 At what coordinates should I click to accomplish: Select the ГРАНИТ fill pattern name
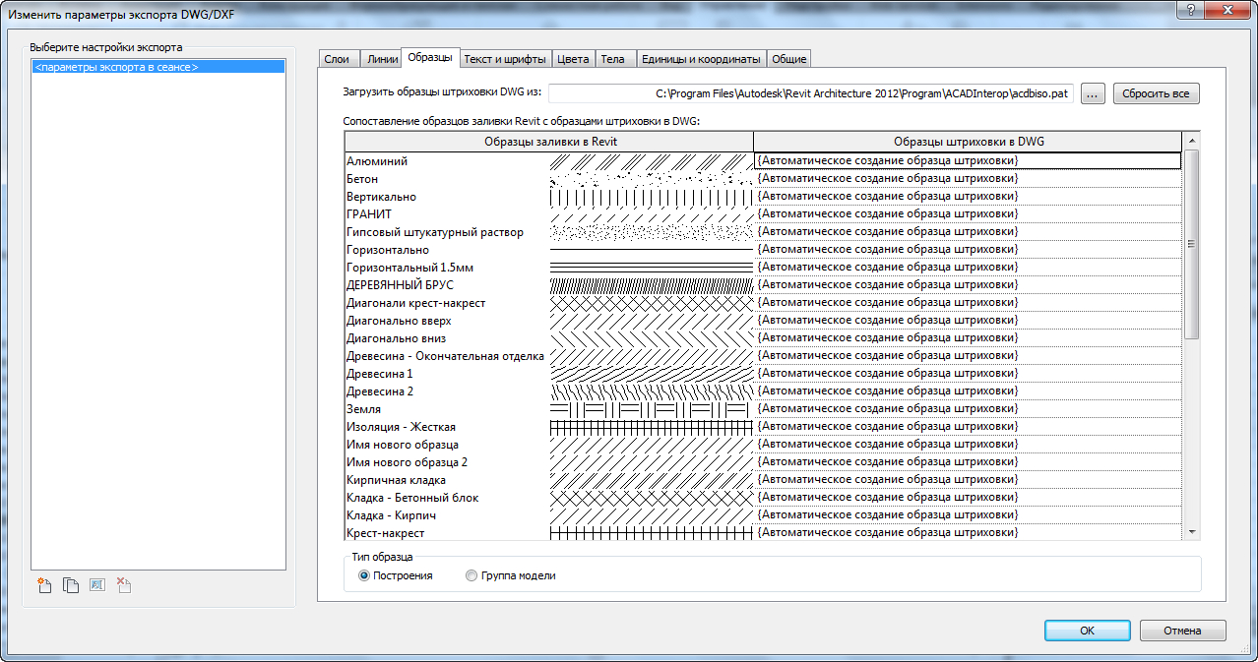(x=369, y=214)
